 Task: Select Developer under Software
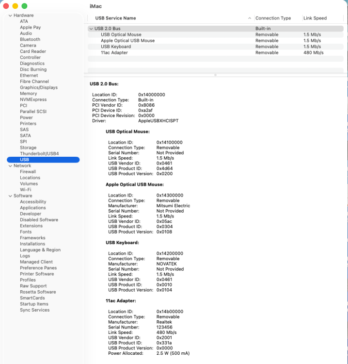coord(31,214)
